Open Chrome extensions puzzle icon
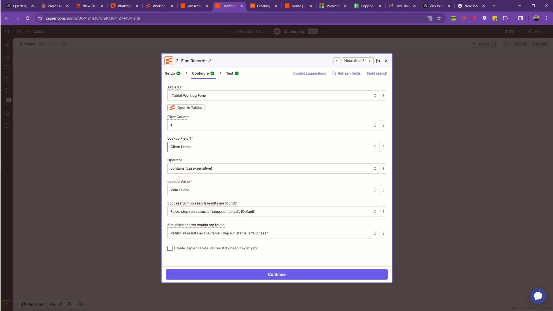The image size is (553, 311). click(505, 18)
